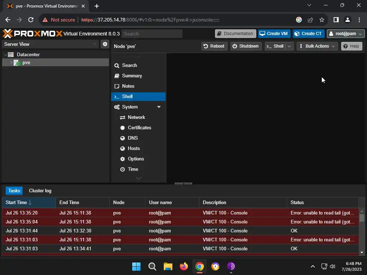This screenshot has width=367, height=275.
Task: Open Certificates settings
Action: click(139, 128)
